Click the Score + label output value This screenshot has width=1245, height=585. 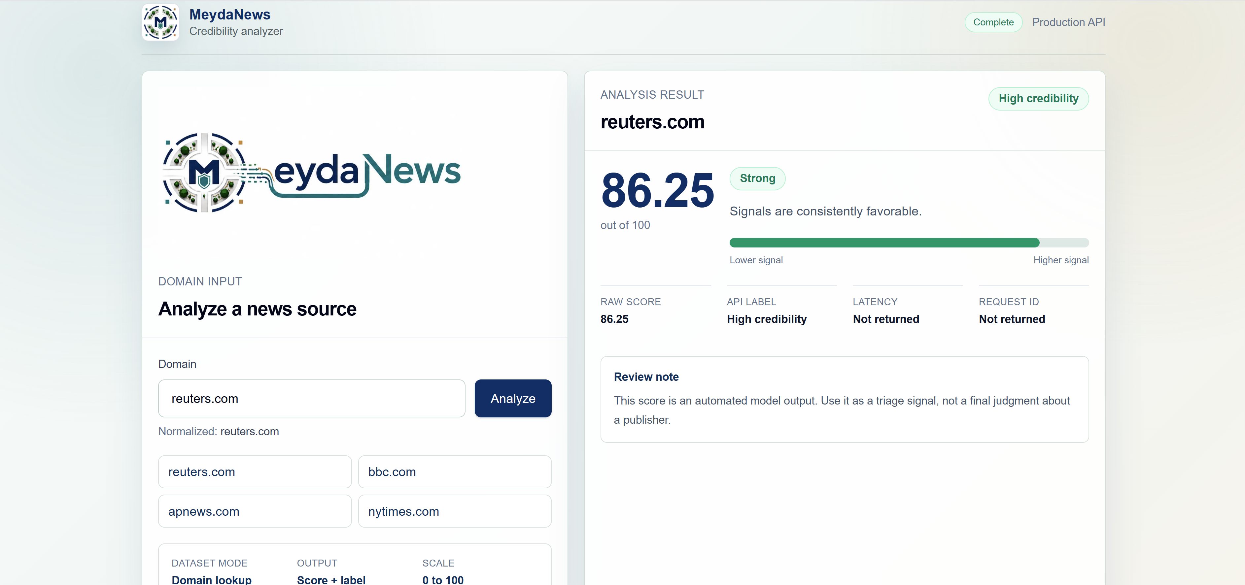[331, 580]
